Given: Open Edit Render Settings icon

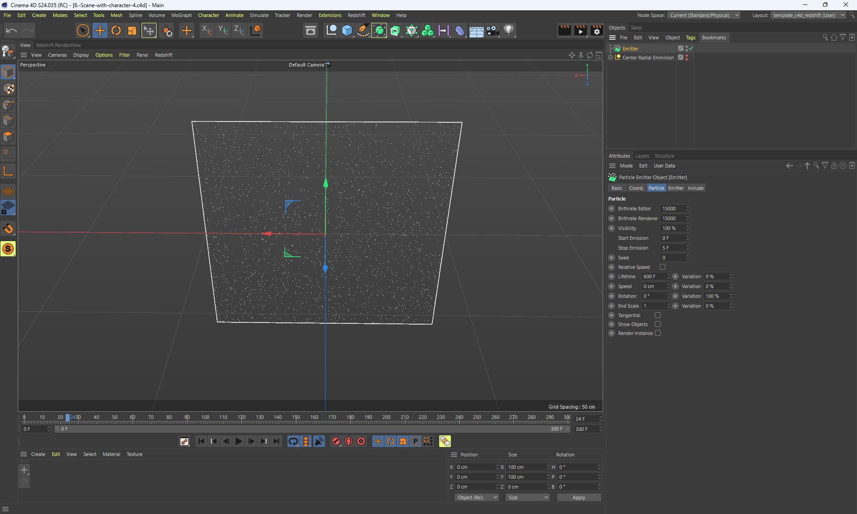Looking at the screenshot, I should [x=596, y=30].
